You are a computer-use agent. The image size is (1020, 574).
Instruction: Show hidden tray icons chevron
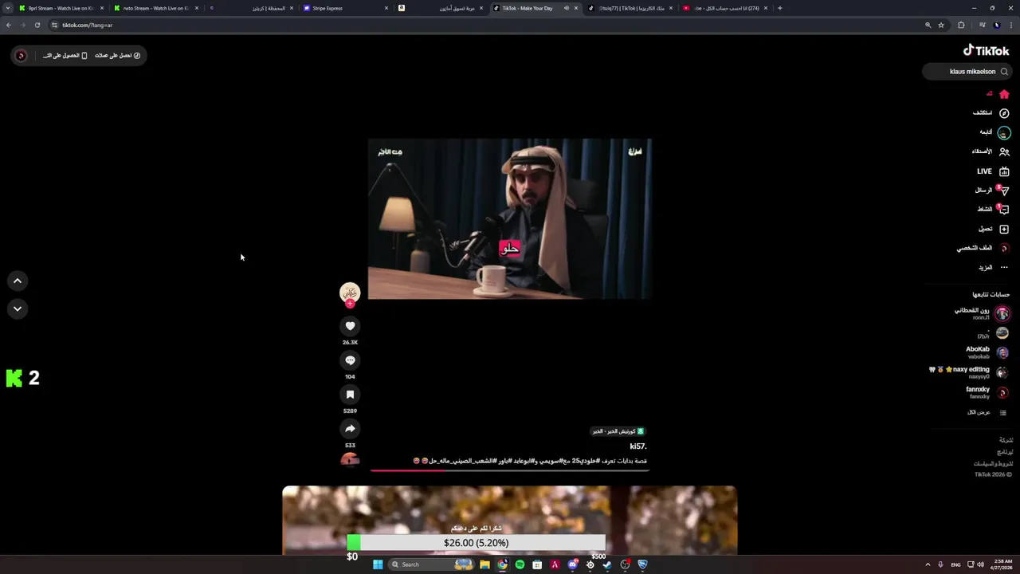click(x=928, y=564)
